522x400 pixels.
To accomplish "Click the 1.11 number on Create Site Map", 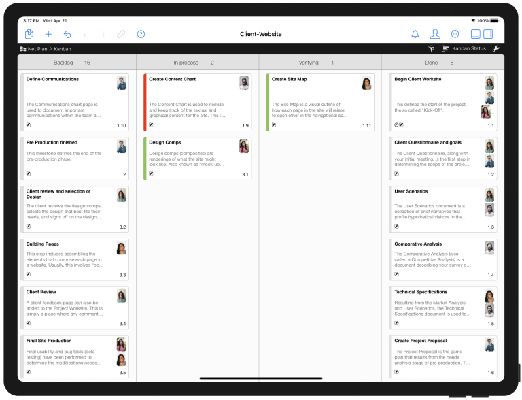I will tap(366, 126).
